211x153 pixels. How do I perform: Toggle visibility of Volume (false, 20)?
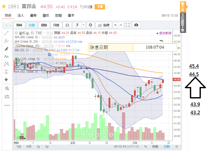[x=46, y=46]
